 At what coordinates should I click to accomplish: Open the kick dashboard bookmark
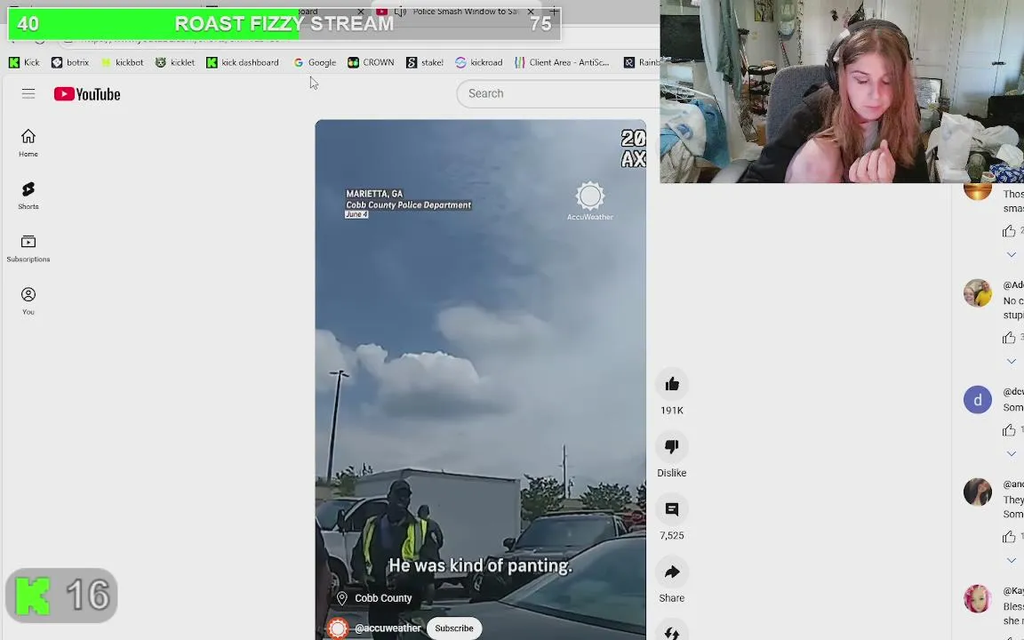(x=243, y=62)
